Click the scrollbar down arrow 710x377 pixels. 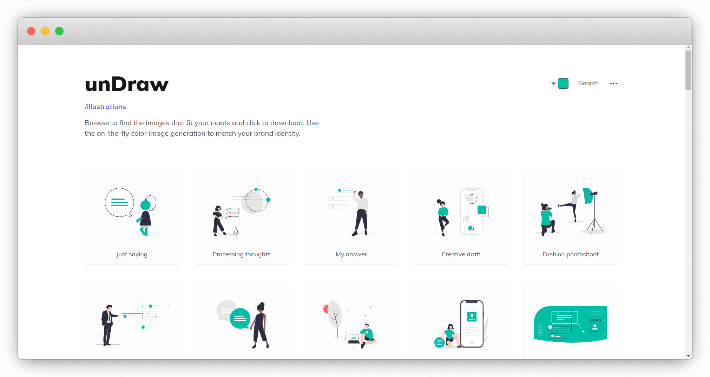click(x=688, y=356)
